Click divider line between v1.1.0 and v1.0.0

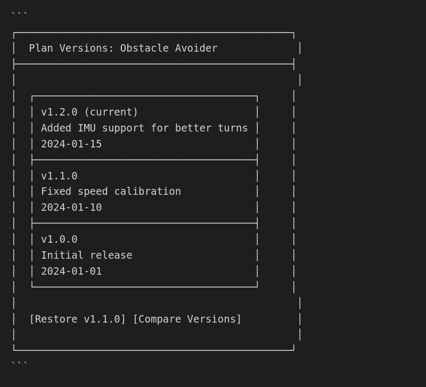(144, 223)
